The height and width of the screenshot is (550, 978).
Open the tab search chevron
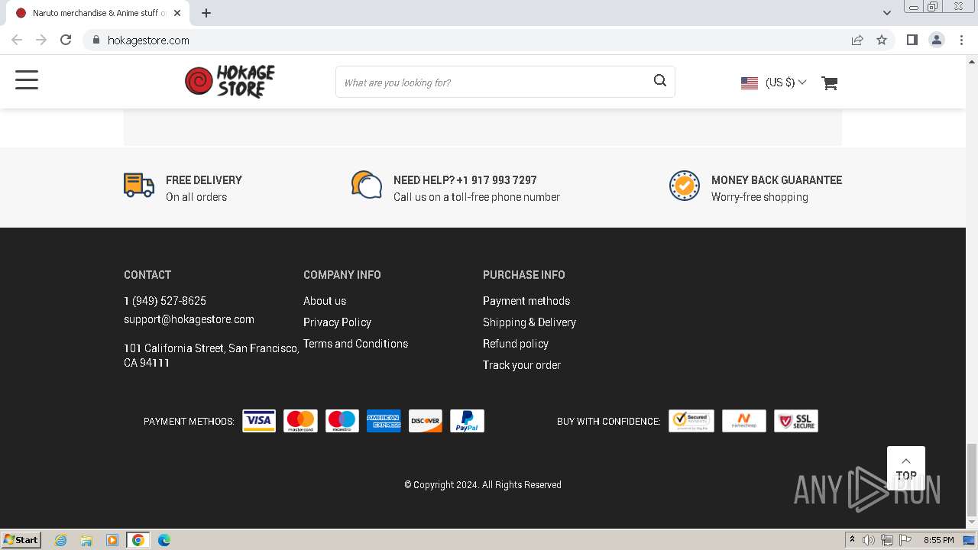click(x=887, y=13)
